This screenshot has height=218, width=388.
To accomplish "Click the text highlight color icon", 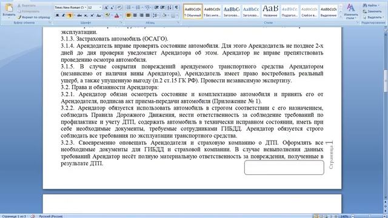I will (107, 15).
